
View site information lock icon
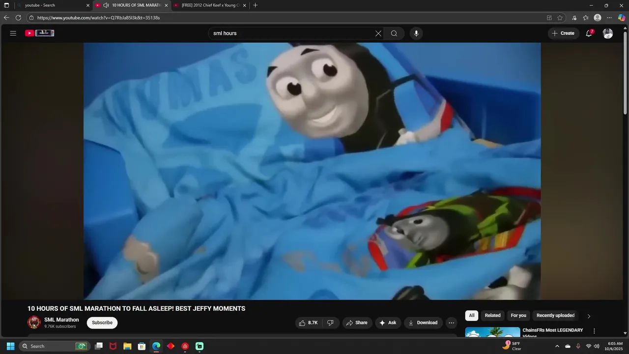[31, 18]
